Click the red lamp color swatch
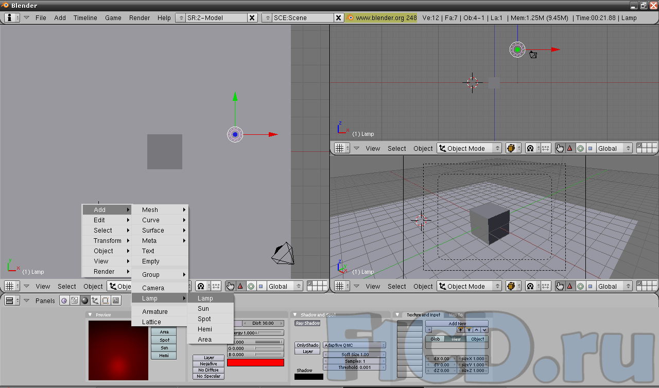Screen dimensions: 659x388 point(255,362)
